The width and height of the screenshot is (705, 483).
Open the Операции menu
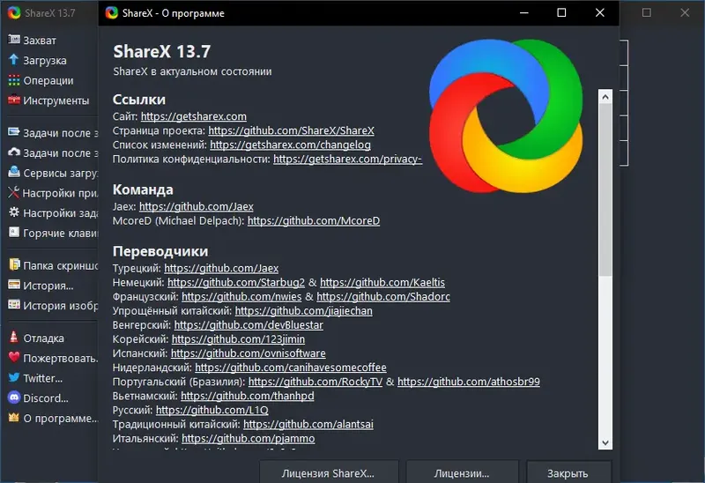[48, 80]
